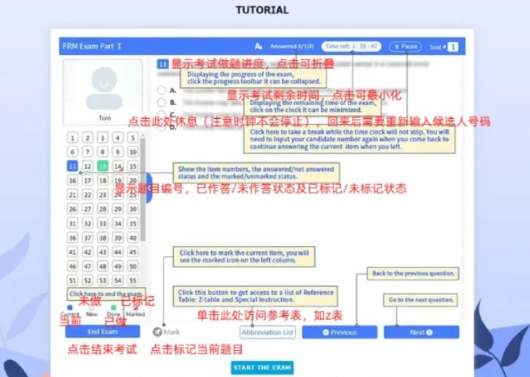Go to question number 2

click(87, 138)
